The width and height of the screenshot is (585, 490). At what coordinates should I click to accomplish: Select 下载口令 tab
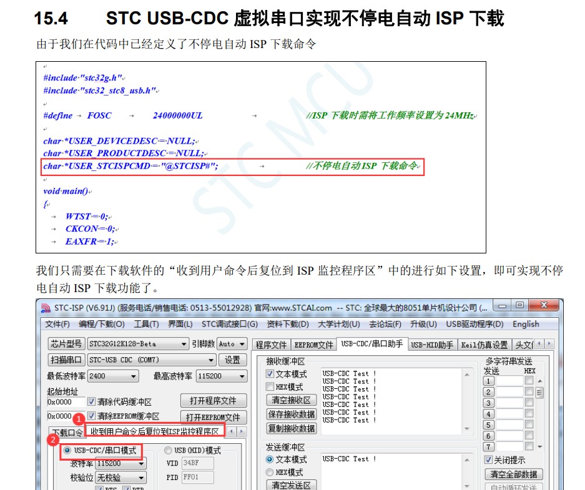coord(67,433)
